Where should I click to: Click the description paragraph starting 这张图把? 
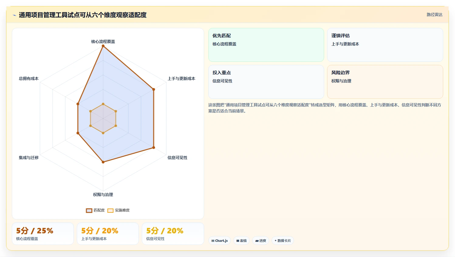[325, 108]
